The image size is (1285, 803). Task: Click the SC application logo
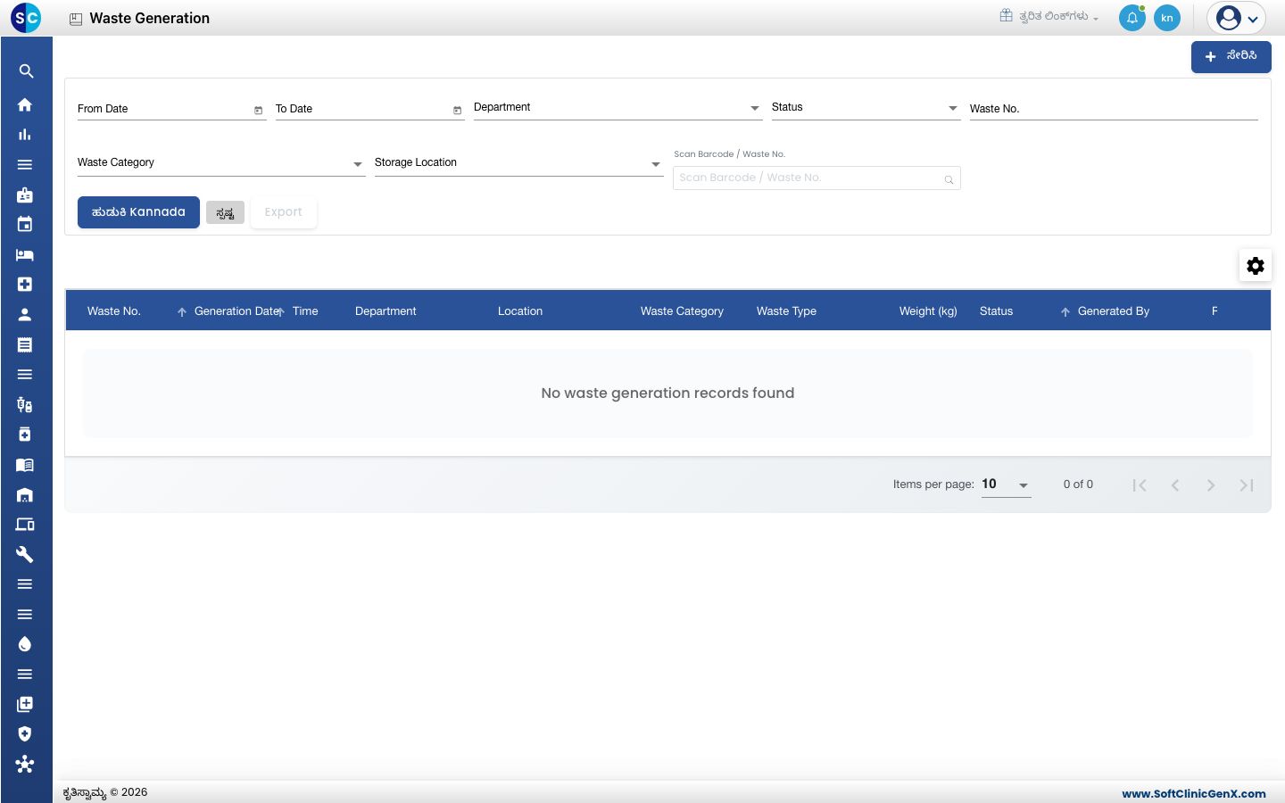(x=26, y=18)
